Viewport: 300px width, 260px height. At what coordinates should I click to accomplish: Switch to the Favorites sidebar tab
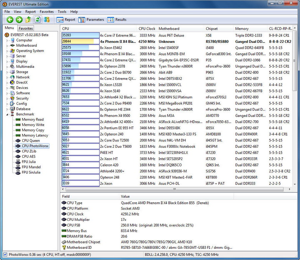pos(26,28)
